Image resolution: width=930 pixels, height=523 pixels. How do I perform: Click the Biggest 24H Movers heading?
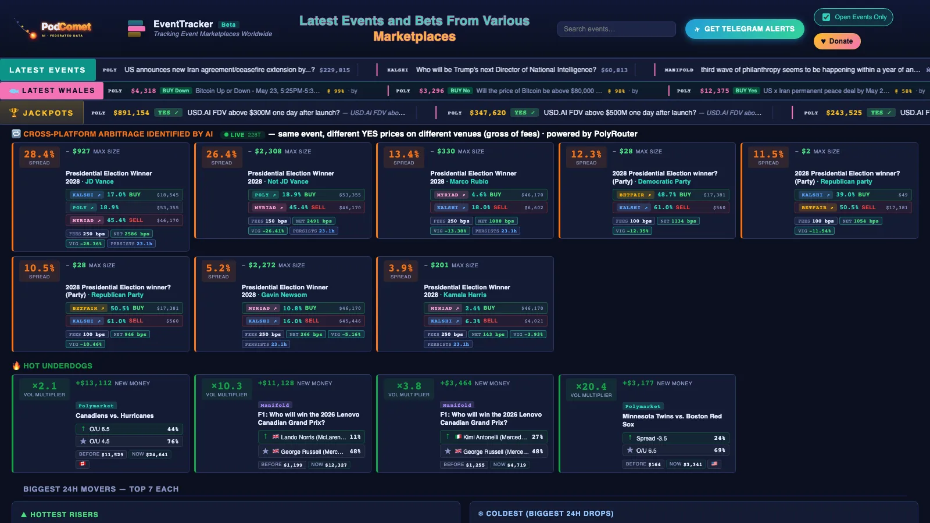point(101,489)
